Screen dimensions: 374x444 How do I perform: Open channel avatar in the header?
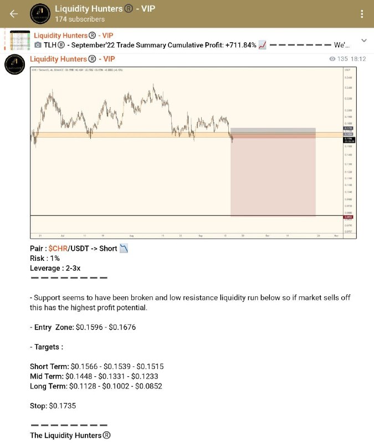(40, 13)
